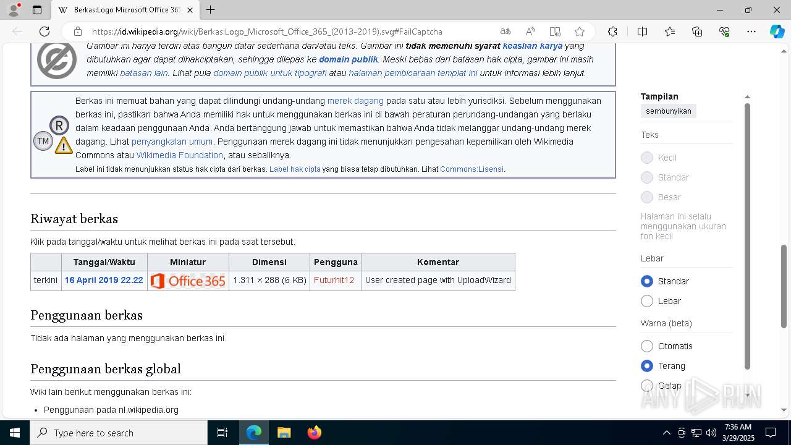The height and width of the screenshot is (445, 791).
Task: Add this page to favorites
Action: (579, 32)
